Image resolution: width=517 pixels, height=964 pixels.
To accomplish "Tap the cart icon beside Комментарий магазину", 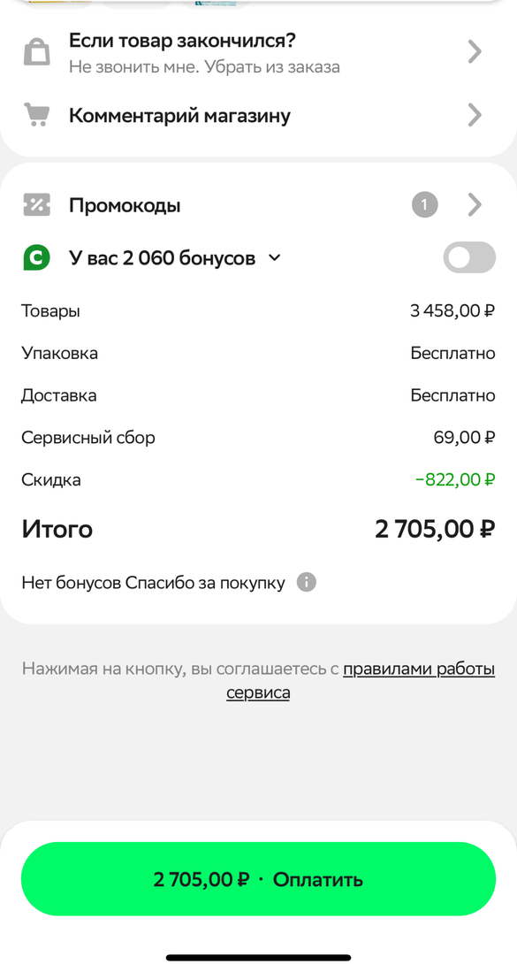I will (36, 115).
